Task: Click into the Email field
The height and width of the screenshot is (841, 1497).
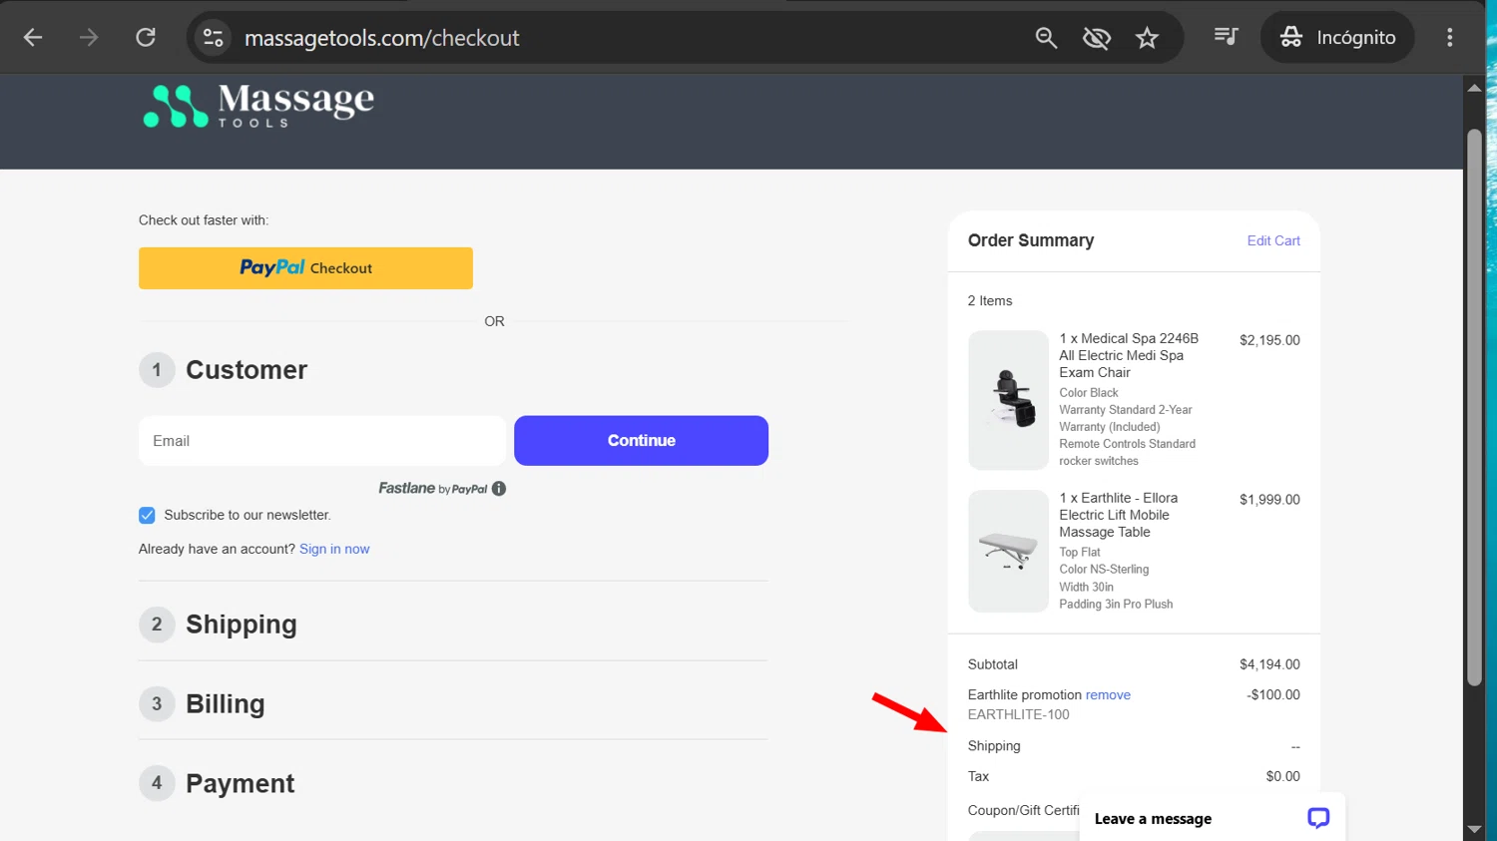Action: [x=322, y=441]
